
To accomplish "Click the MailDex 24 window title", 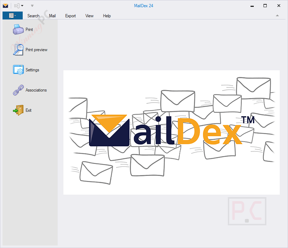I will coord(143,6).
